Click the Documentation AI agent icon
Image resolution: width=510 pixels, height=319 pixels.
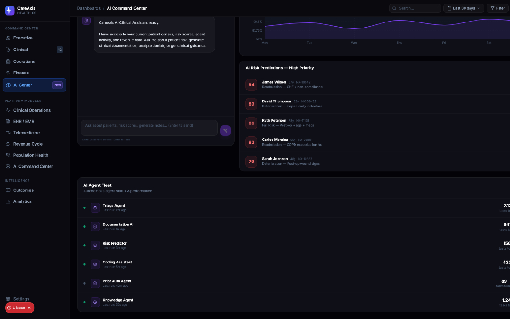click(95, 226)
